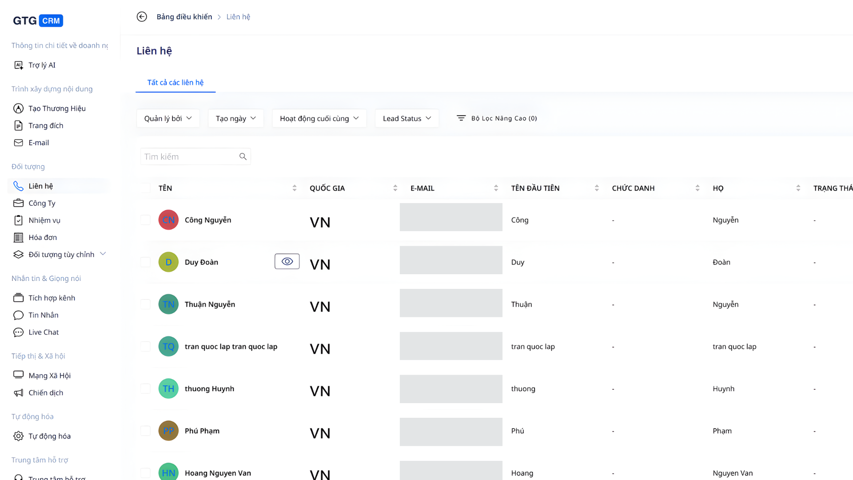853x480 pixels.
Task: Click the Hóa đơn invoice icon
Action: 18,237
